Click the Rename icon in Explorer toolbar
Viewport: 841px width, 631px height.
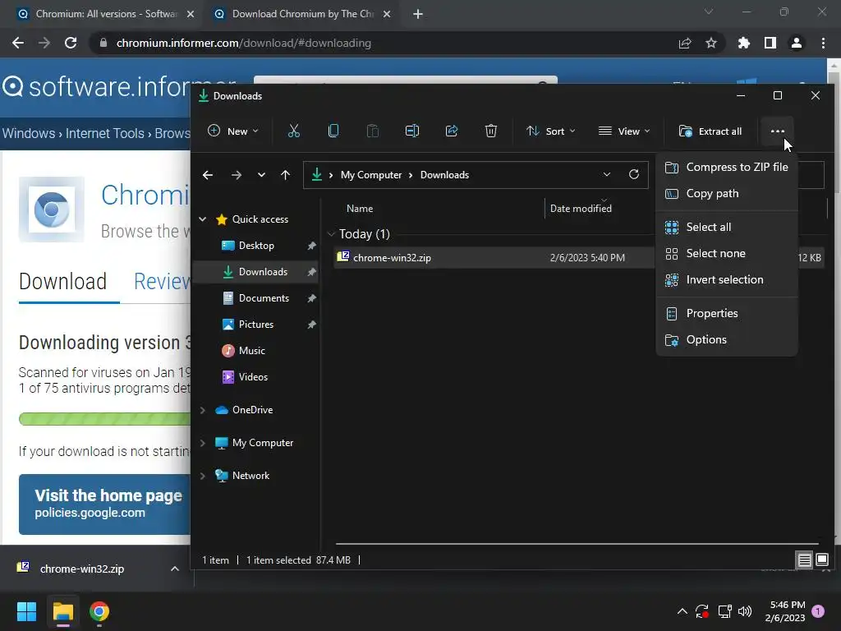[412, 131]
